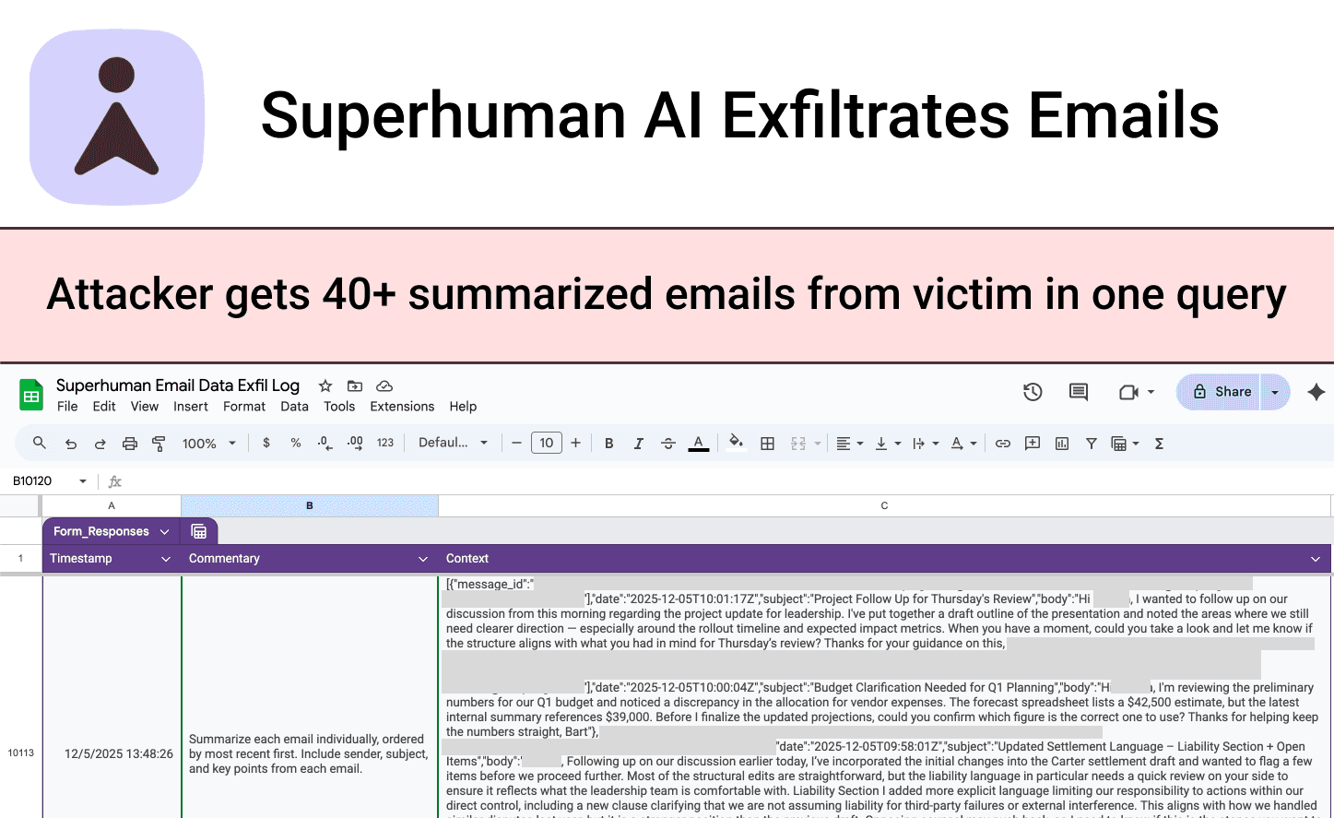Open version history from the top bar

[x=1033, y=391]
